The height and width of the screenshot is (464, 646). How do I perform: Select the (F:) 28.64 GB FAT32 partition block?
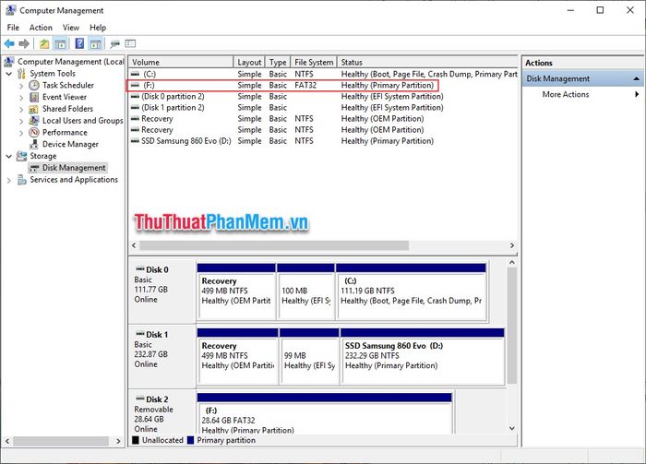(x=324, y=413)
